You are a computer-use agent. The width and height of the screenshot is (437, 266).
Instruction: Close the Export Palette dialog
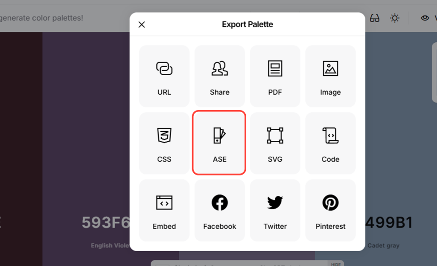tap(142, 25)
